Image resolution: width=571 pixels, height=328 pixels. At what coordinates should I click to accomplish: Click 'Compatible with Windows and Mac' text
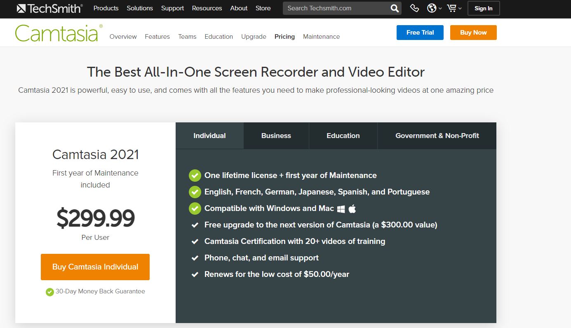(269, 209)
